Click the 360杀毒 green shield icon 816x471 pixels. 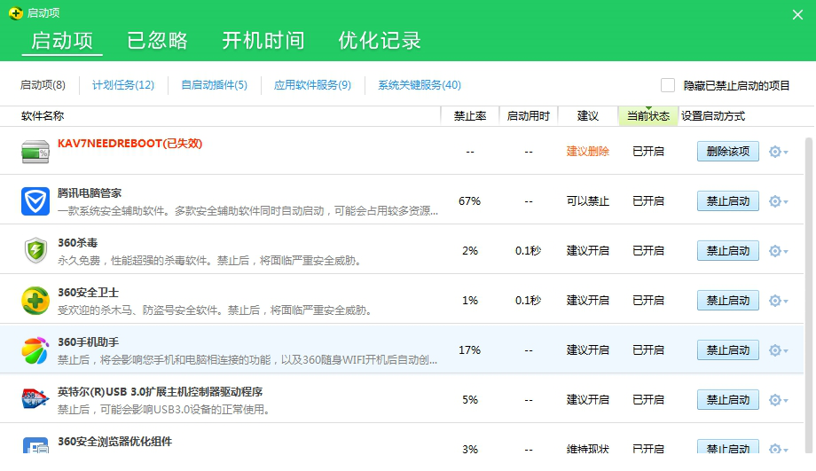[x=35, y=251]
